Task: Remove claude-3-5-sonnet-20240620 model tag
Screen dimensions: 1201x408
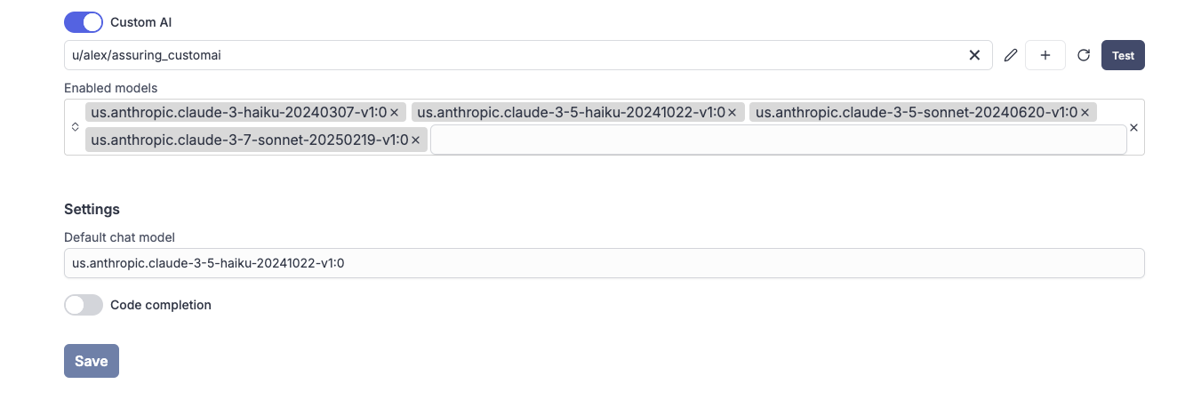Action: (1085, 113)
